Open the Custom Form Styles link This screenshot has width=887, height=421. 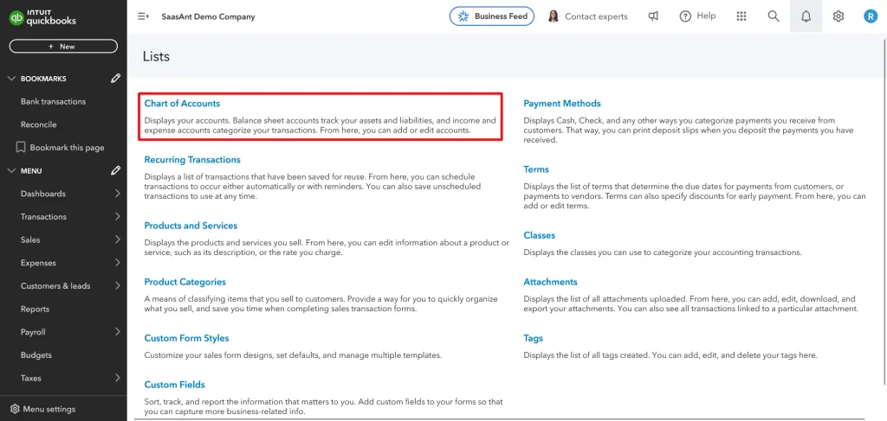click(x=187, y=339)
